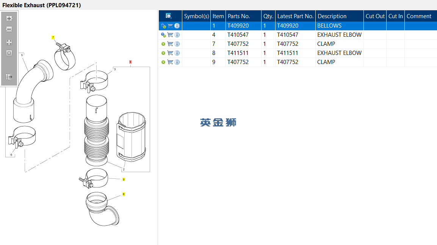The image size is (437, 245).
Task: Click the assembly gear icon for BELLOWS row
Action: (164, 26)
